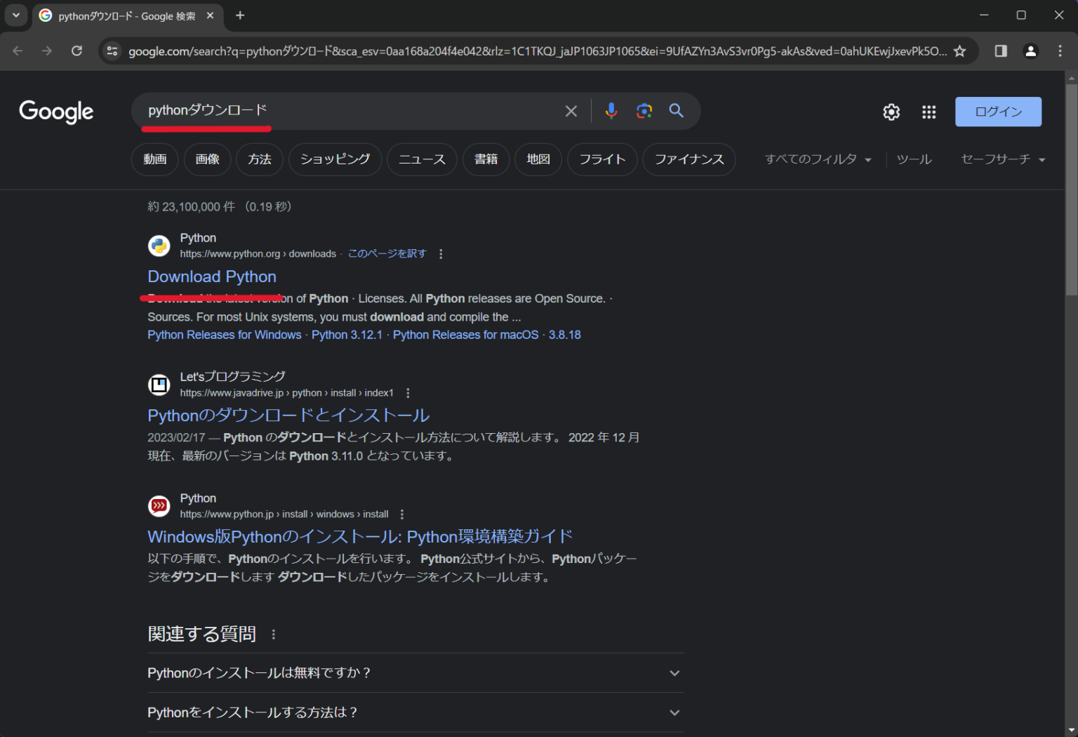Submit search with the magnifier icon
Viewport: 1078px width, 737px height.
(676, 111)
